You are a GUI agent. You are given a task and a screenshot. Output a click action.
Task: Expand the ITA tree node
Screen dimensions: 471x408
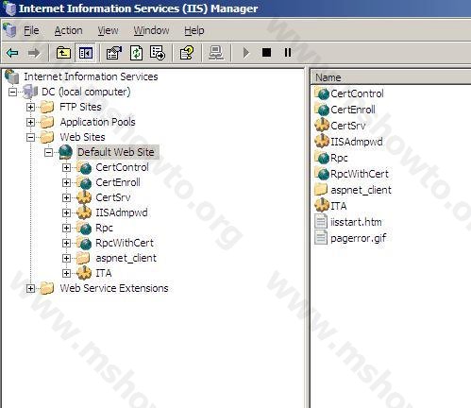66,273
